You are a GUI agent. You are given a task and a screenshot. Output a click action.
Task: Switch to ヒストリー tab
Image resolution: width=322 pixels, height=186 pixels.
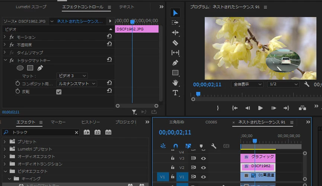[x=90, y=122]
